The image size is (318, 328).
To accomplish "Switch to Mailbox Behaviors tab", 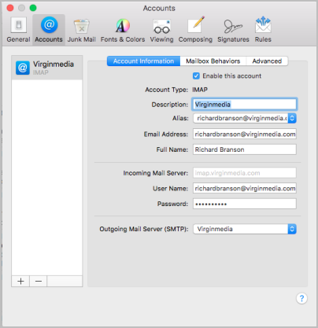I will (x=213, y=61).
